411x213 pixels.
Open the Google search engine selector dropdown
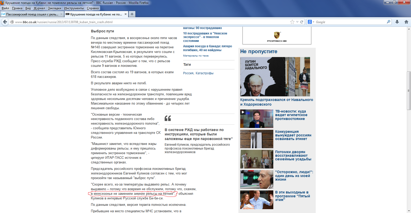[311, 22]
